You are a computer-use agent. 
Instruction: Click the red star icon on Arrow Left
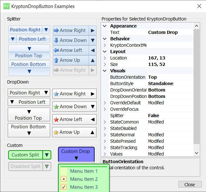(x=56, y=120)
